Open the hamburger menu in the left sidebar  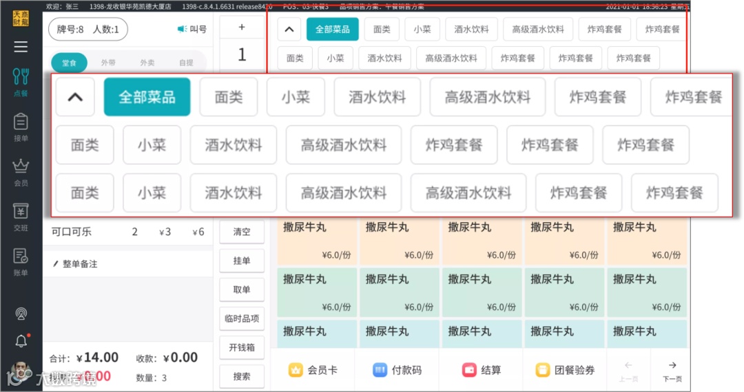[21, 47]
